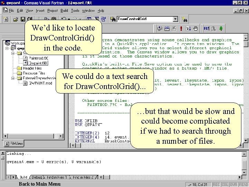
Task: Click the DrawControlGrid search text field
Action: 145,19
